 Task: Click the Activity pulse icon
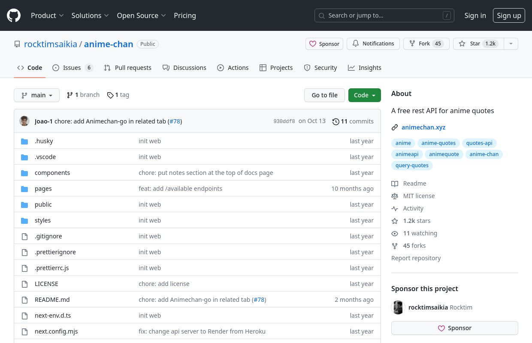395,208
